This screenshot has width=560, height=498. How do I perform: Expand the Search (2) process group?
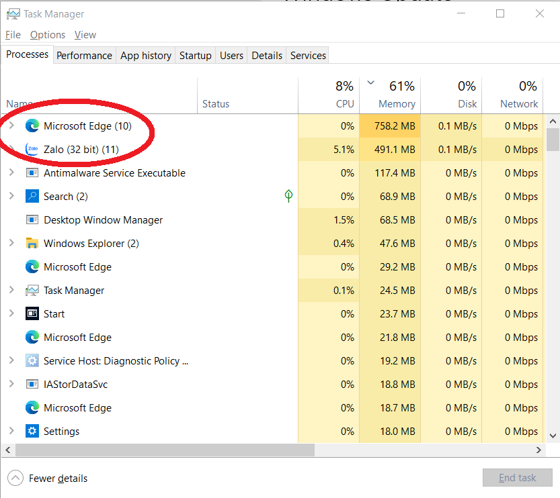[11, 196]
